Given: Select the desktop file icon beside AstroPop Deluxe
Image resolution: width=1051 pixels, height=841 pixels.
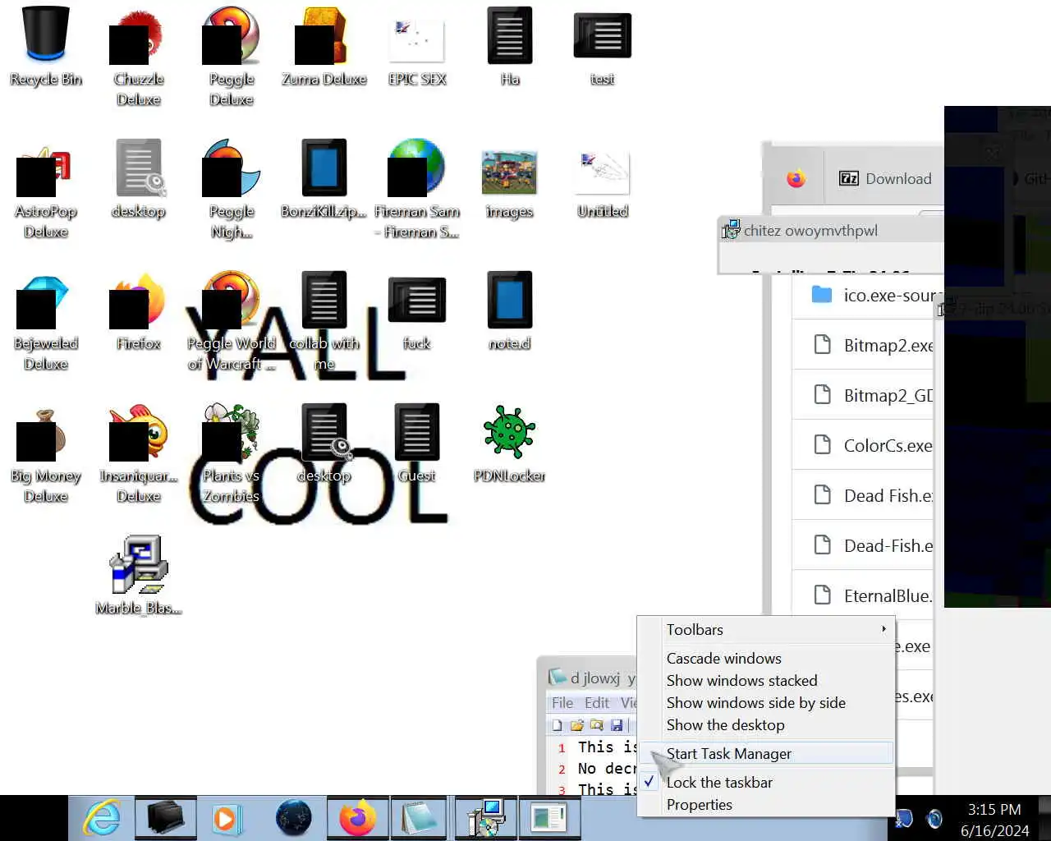Looking at the screenshot, I should pos(138,179).
